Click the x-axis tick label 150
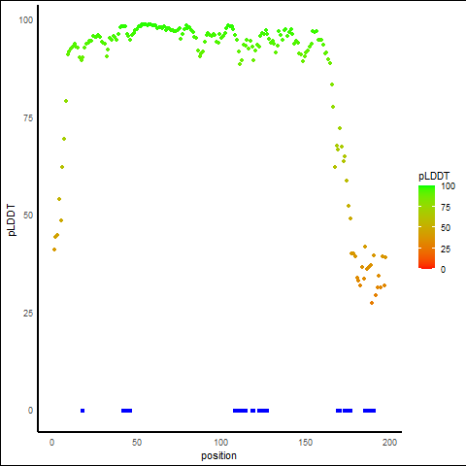This screenshot has height=466, width=466. click(x=306, y=442)
